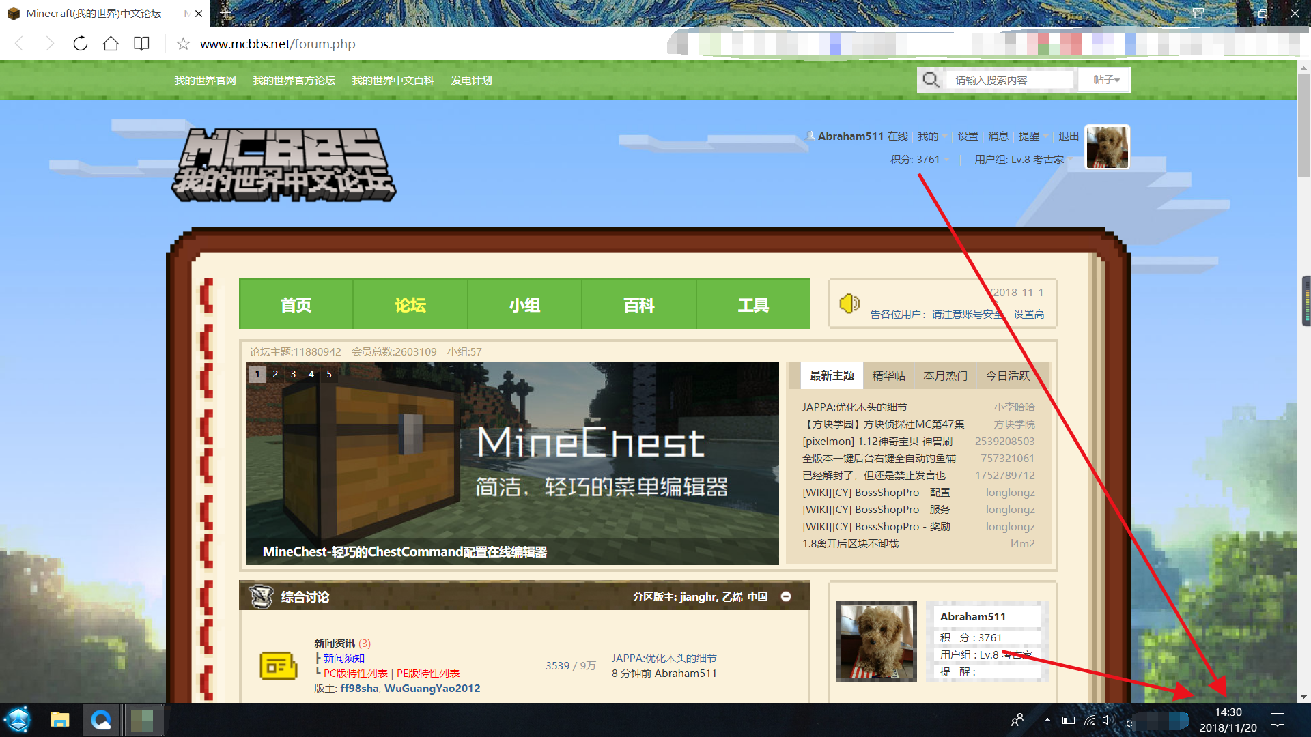1311x737 pixels.
Task: Click the news forum yellow icon
Action: (278, 665)
